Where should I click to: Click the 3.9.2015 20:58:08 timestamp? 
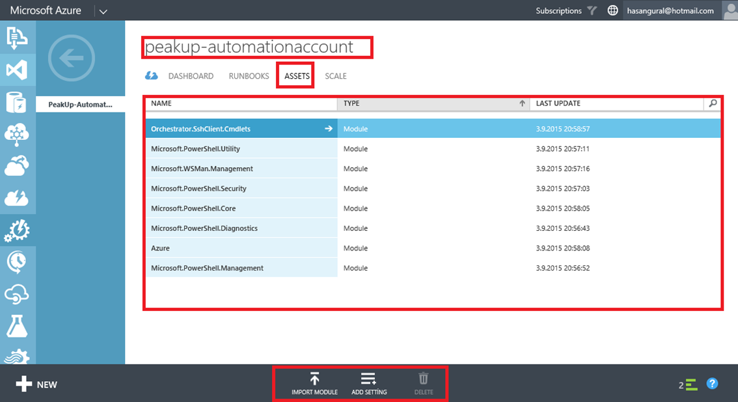(x=562, y=248)
